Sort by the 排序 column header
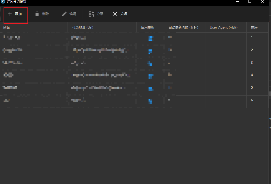 254,27
